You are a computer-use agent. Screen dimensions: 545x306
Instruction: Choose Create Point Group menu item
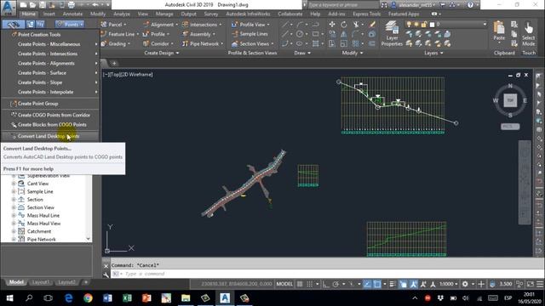50,104
